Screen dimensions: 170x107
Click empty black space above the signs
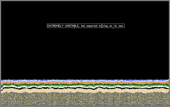85,12
